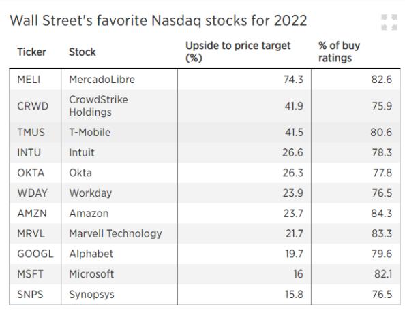
Task: Click MercadoLibre's 74.3 upside value
Action: tap(293, 80)
